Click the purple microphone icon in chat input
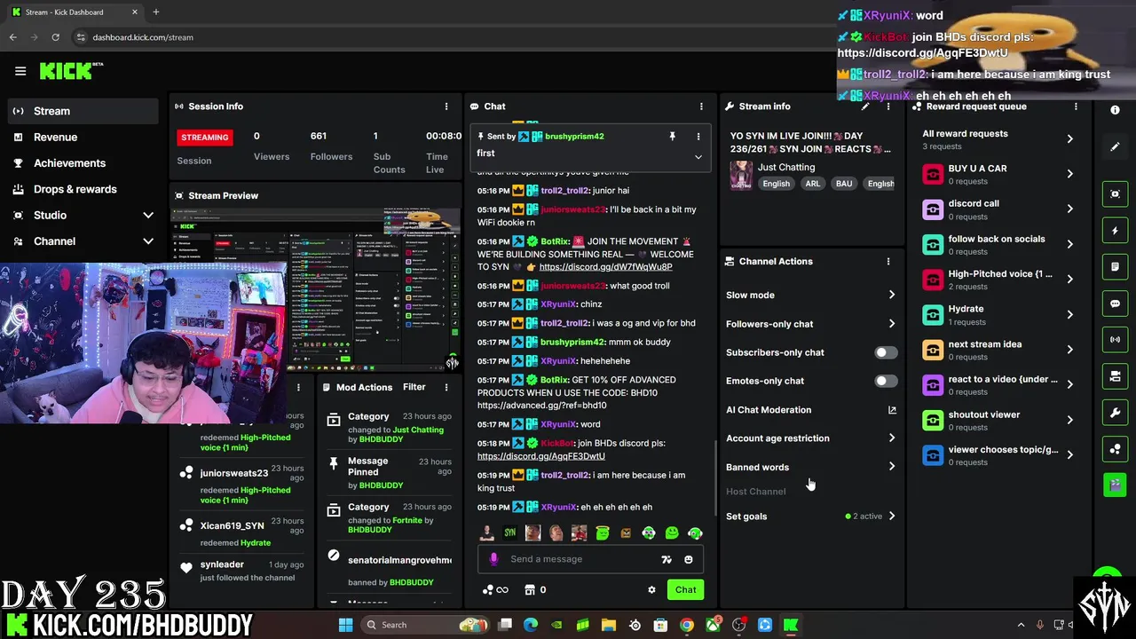The image size is (1136, 639). click(x=493, y=559)
